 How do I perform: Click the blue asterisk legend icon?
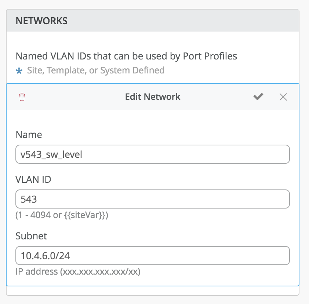tap(19, 70)
